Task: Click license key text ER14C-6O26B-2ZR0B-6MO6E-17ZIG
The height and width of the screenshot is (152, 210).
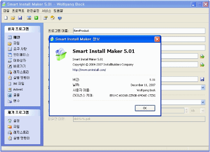Action: 133,96
